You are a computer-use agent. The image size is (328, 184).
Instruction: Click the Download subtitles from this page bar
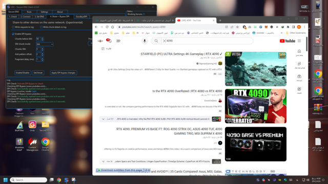click(123, 170)
